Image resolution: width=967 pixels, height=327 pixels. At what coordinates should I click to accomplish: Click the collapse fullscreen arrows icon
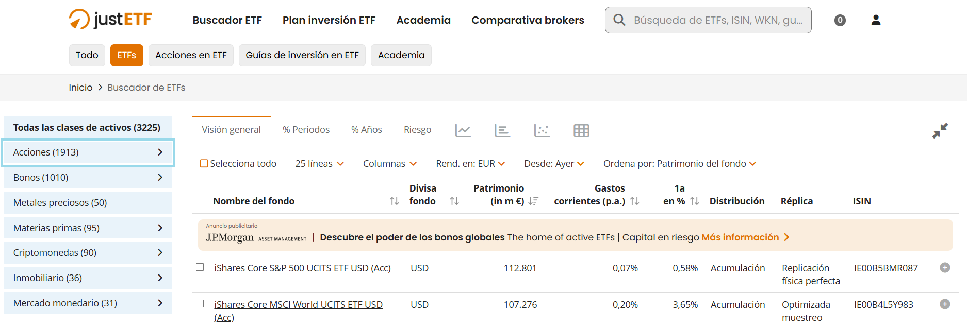coord(940,131)
